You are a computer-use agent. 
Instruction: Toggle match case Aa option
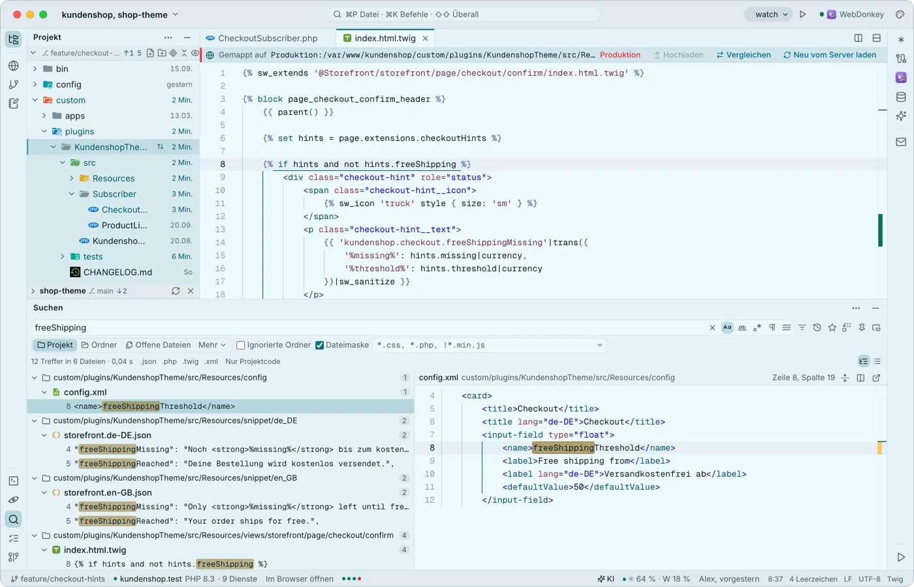(x=727, y=327)
